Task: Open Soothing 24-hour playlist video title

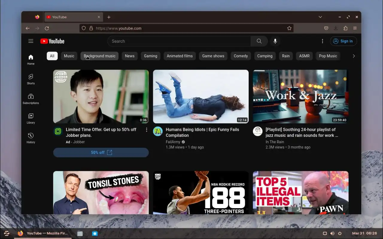Action: point(302,132)
